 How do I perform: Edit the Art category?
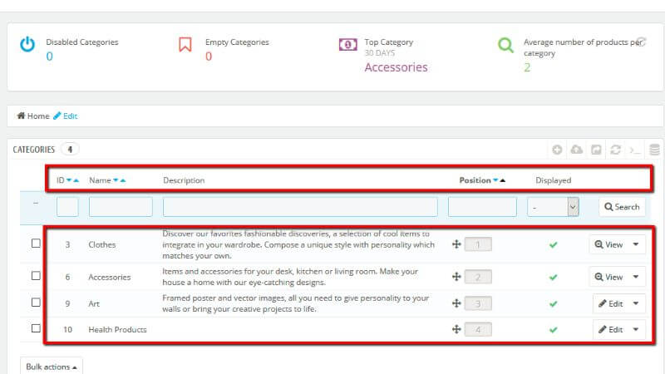click(610, 304)
